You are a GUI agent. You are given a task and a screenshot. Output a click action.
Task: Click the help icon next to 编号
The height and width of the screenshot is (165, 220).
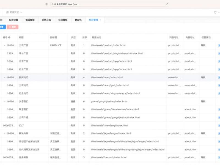point(9,37)
